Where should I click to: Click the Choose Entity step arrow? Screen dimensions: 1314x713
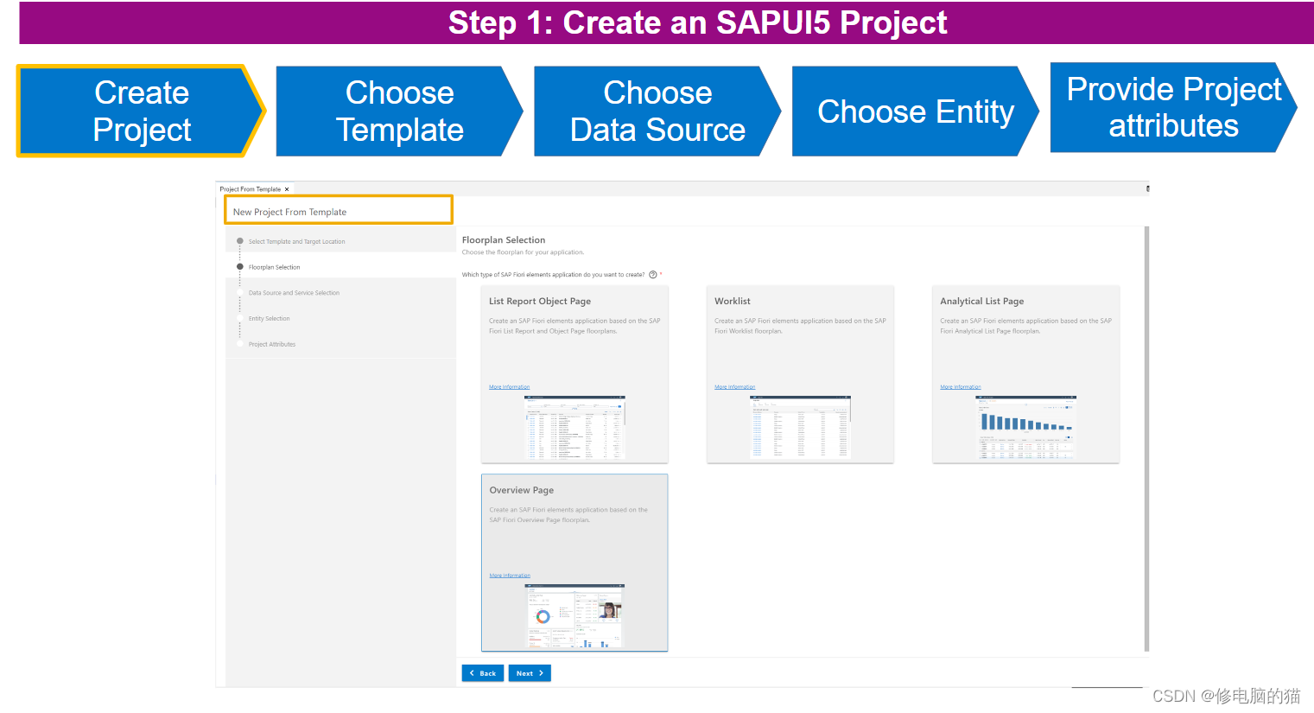tap(916, 111)
